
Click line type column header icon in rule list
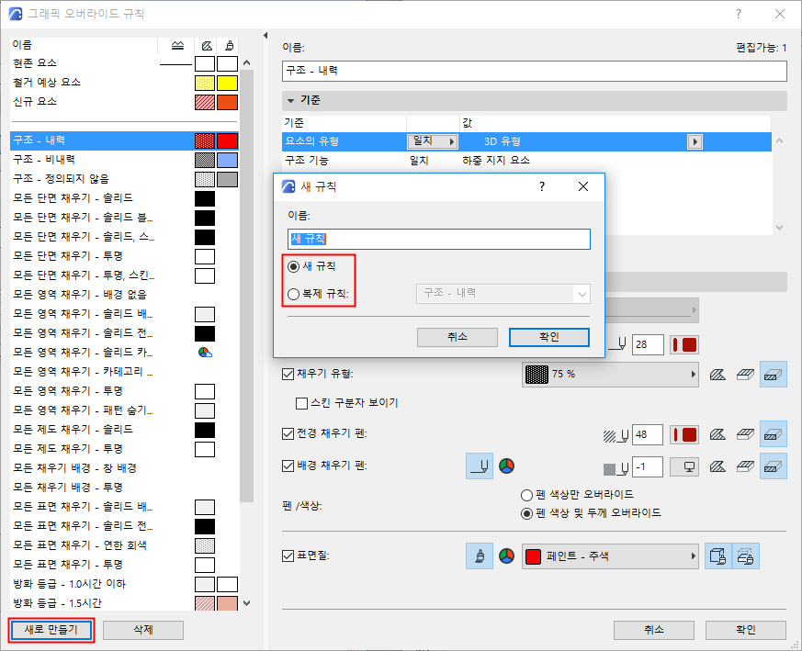click(177, 46)
